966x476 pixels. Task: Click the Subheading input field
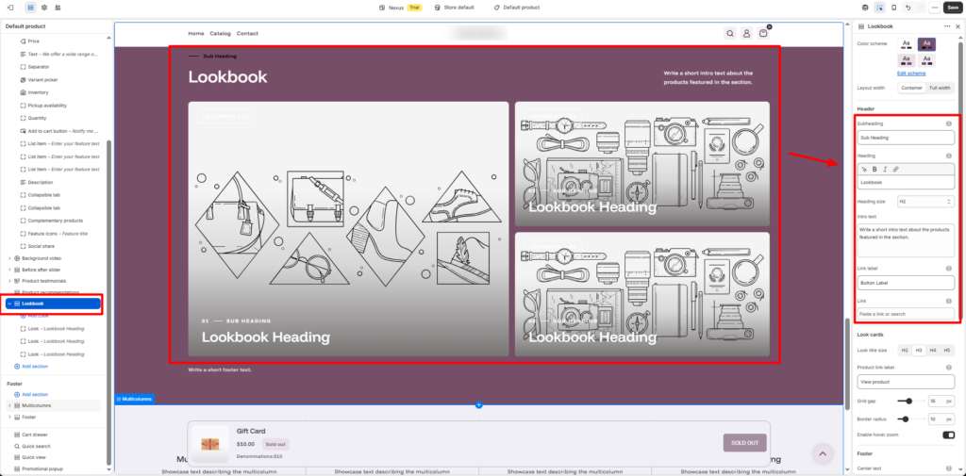click(x=906, y=138)
